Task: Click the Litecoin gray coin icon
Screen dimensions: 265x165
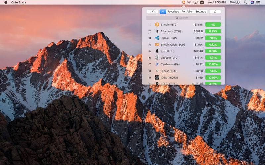Action: click(157, 57)
